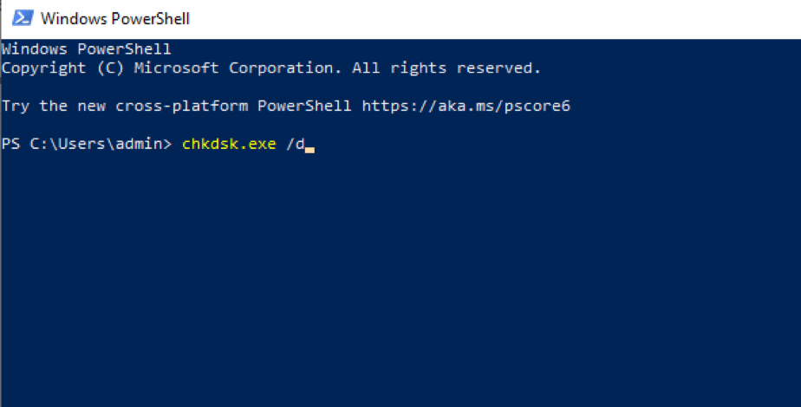Click the Try the new text

click(54, 107)
